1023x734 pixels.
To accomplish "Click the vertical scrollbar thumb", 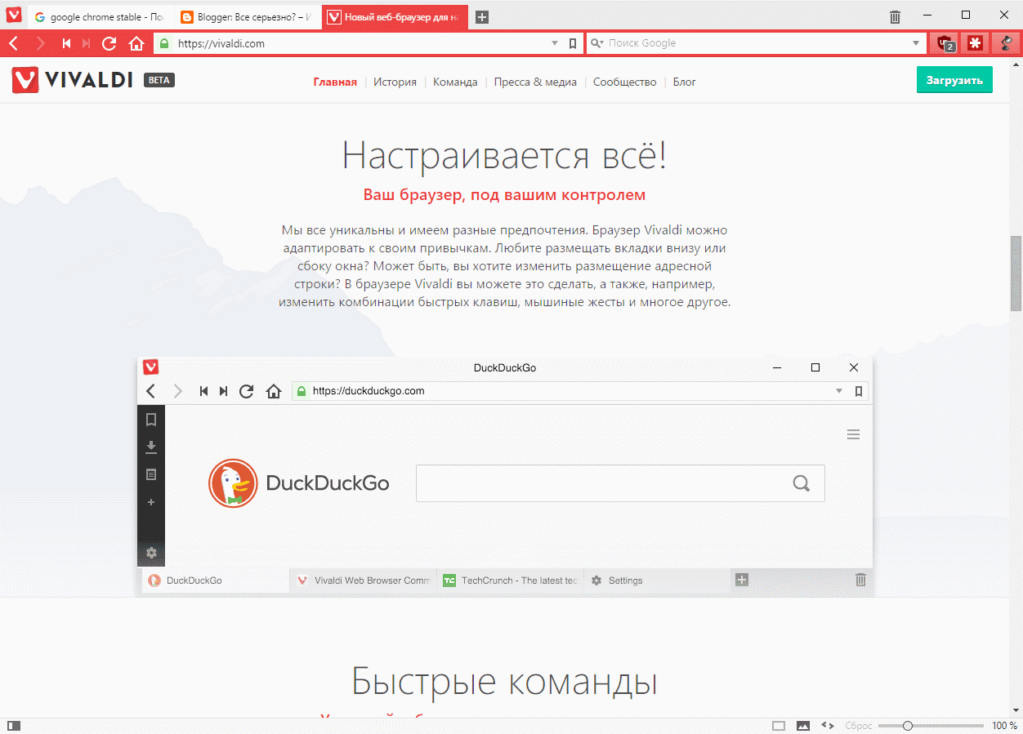I will pos(1016,274).
